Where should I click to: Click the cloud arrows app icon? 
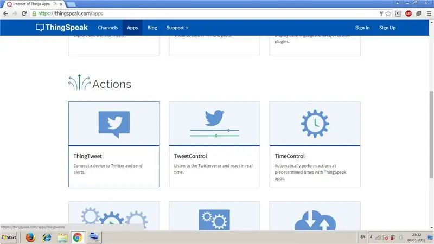click(x=315, y=220)
